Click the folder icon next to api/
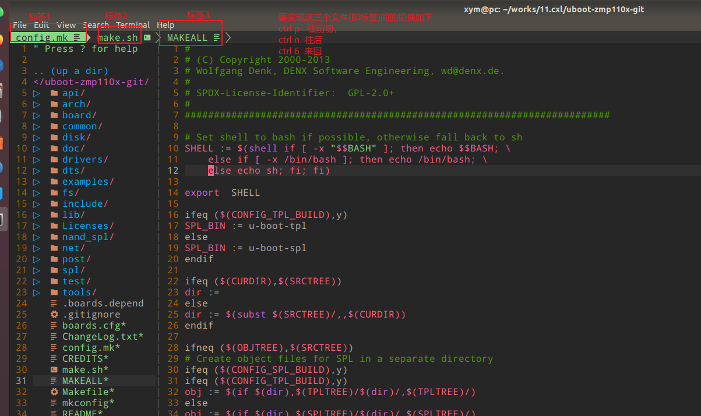Screen dimensions: 701x416 pos(54,93)
